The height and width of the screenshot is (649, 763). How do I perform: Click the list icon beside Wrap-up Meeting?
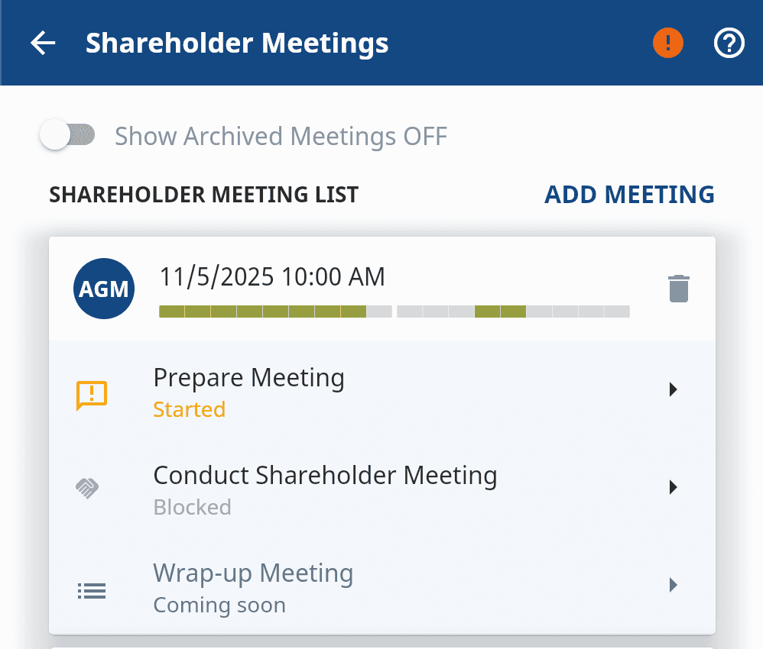(92, 590)
